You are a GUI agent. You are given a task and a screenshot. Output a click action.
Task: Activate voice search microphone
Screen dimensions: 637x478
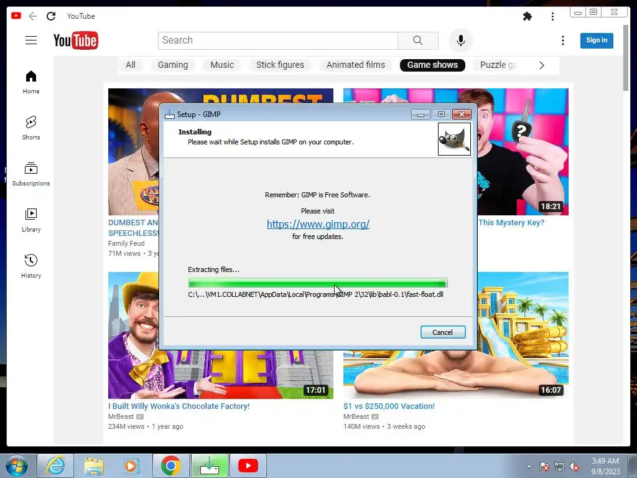tap(461, 40)
